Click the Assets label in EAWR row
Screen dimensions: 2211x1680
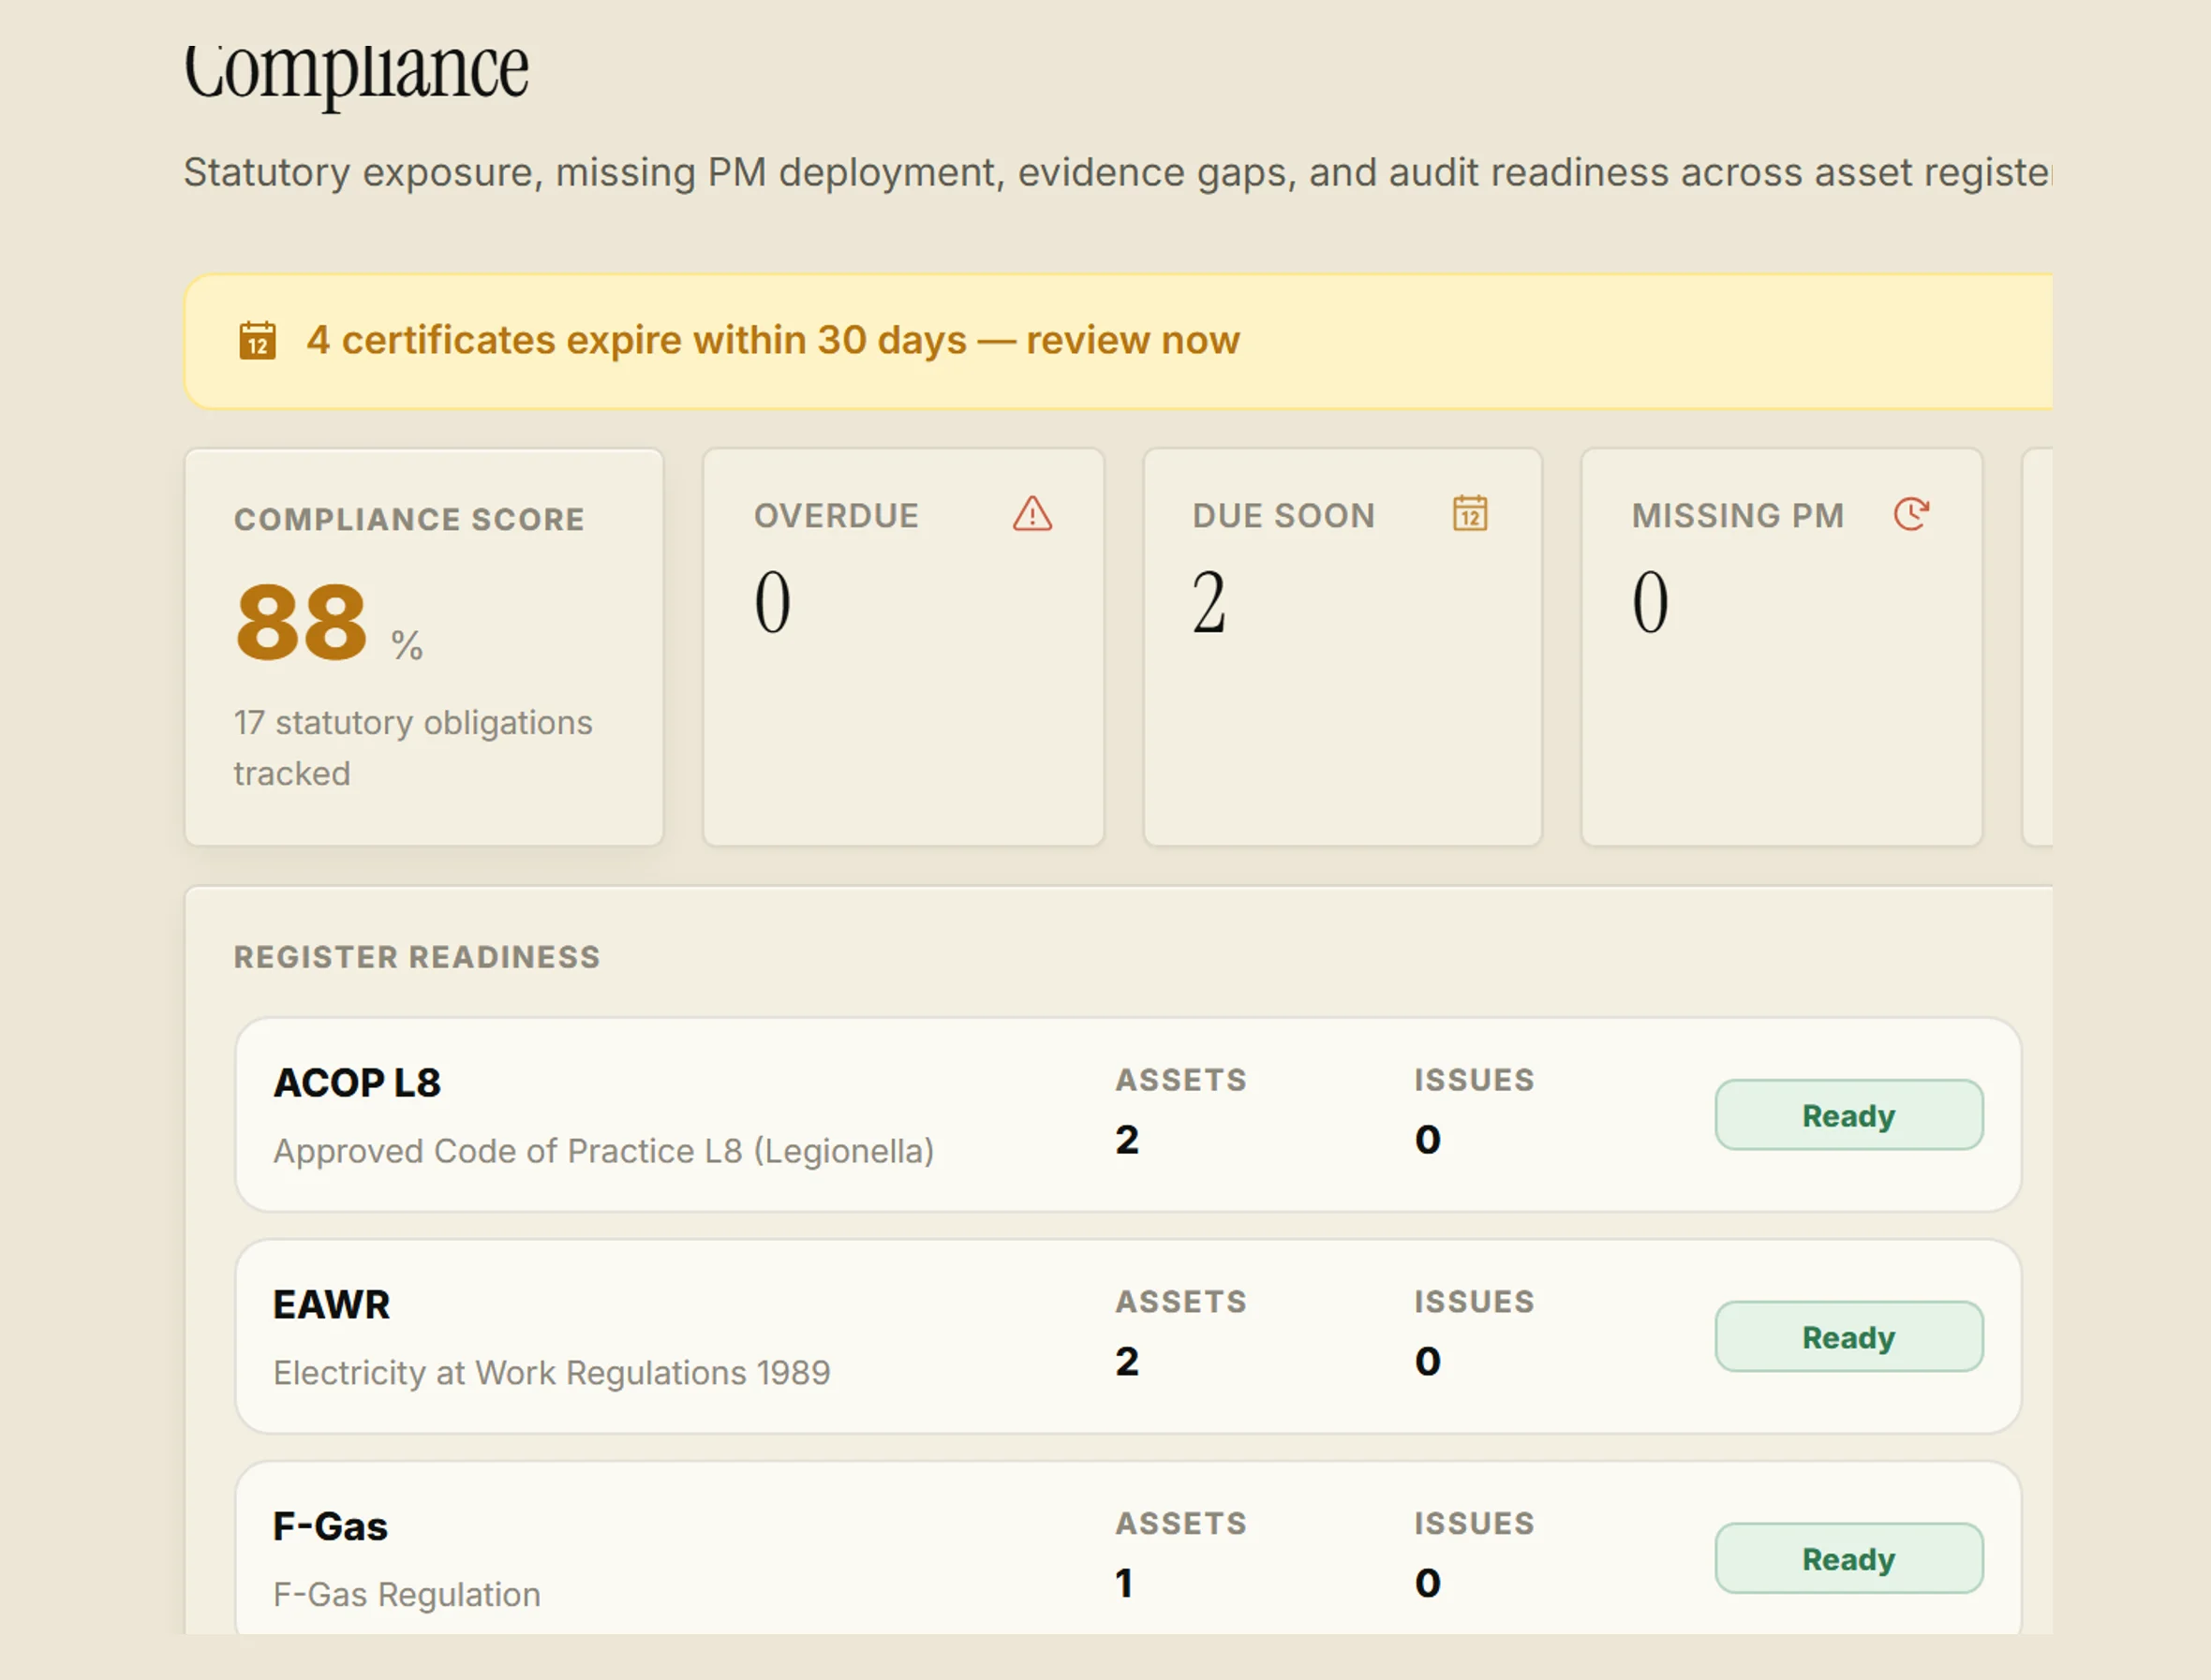coord(1181,1302)
